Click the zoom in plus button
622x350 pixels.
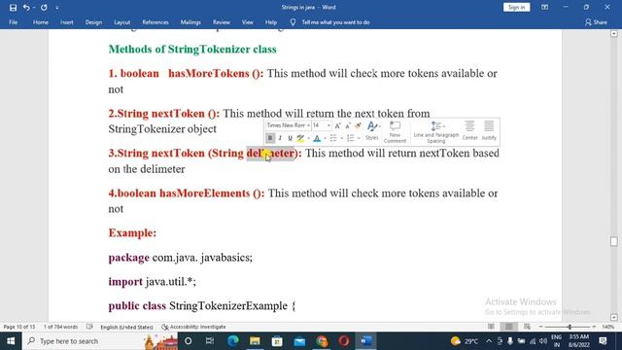point(594,327)
